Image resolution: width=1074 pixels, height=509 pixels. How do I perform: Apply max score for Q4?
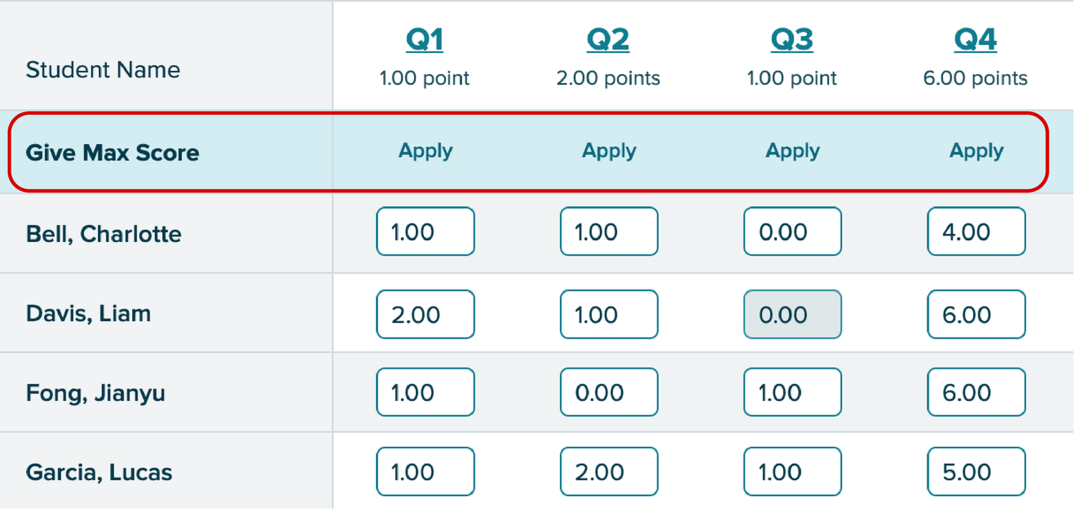[x=977, y=151]
